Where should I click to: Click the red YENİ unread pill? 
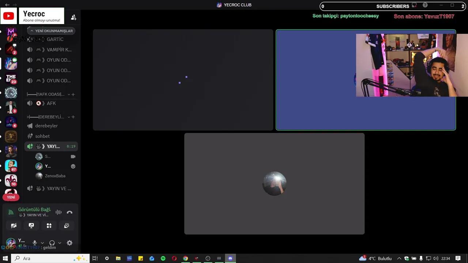[x=11, y=197]
